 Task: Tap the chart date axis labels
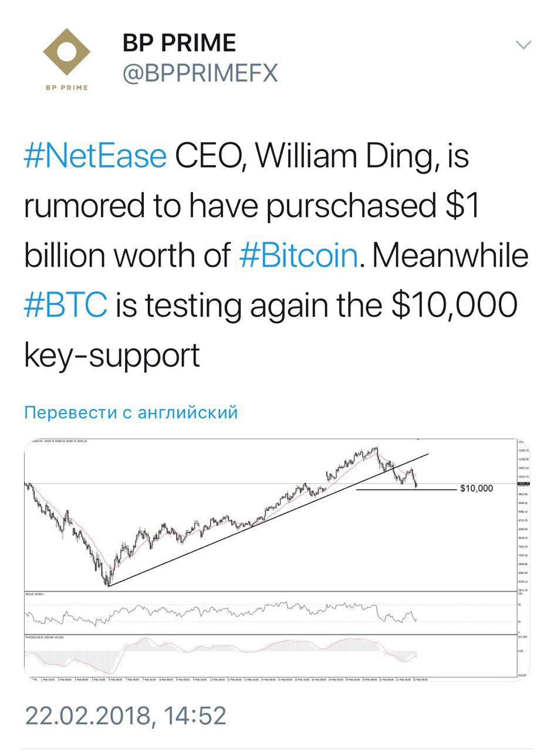click(x=228, y=679)
